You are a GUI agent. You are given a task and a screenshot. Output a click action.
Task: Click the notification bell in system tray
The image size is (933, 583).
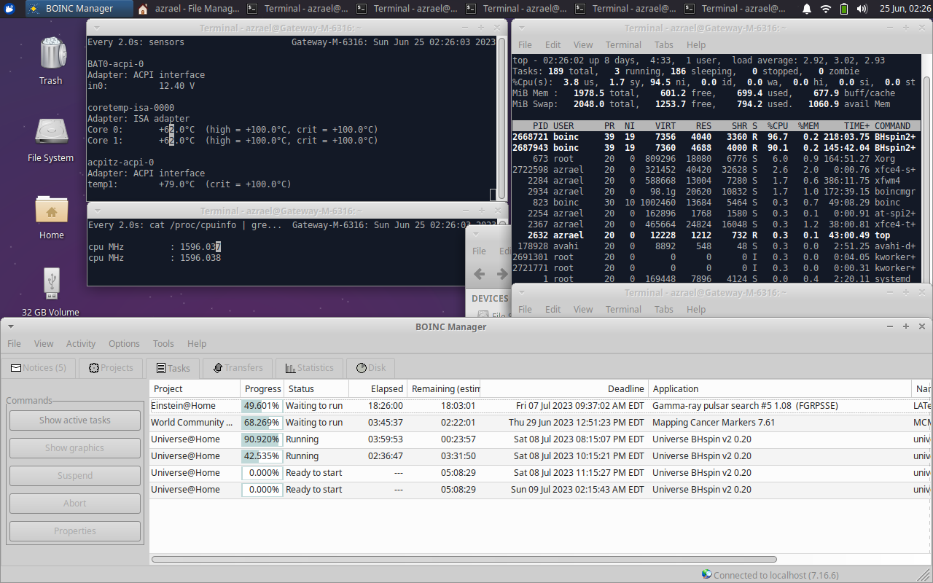pyautogui.click(x=807, y=9)
